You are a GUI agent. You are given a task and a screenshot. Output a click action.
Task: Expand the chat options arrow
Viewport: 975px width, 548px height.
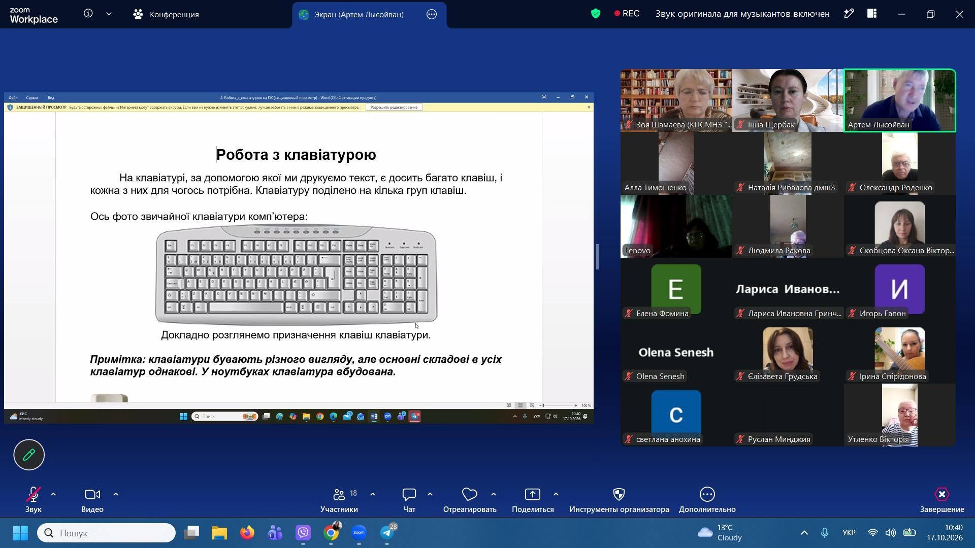(430, 494)
